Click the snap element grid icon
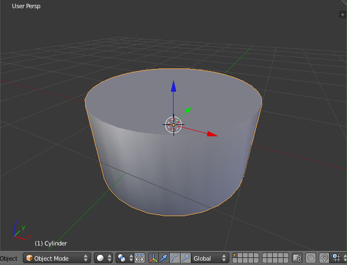 click(x=337, y=258)
